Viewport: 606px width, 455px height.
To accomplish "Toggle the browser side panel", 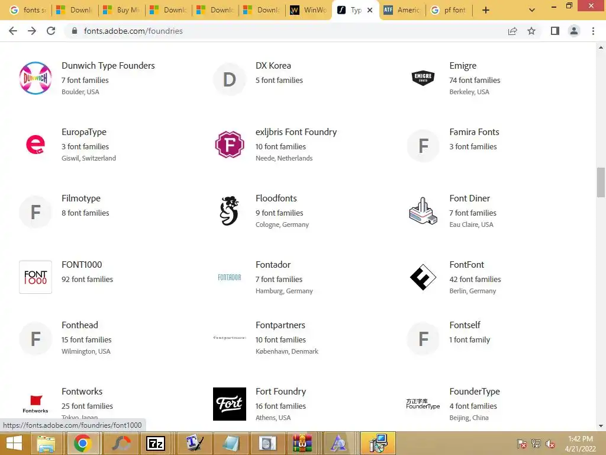I will pos(555,31).
